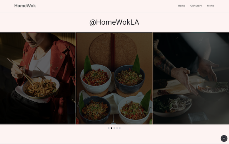
Task: Click the @HomeWokLA heading
Action: [x=114, y=22]
